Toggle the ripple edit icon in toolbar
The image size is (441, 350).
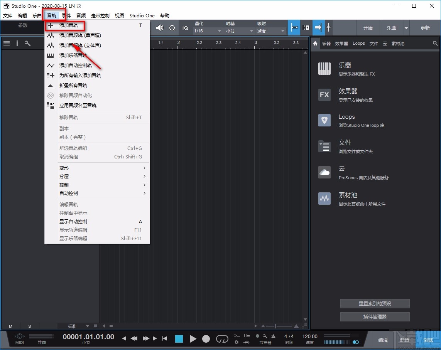point(306,27)
